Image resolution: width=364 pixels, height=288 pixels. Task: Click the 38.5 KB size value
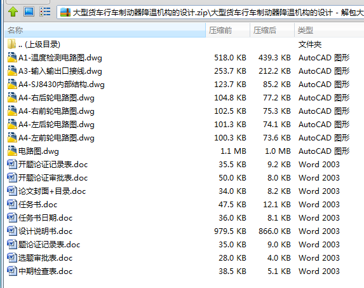[x=233, y=271]
